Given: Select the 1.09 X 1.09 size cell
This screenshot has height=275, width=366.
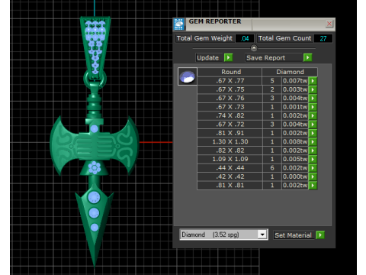Looking at the screenshot, I should [x=230, y=159].
